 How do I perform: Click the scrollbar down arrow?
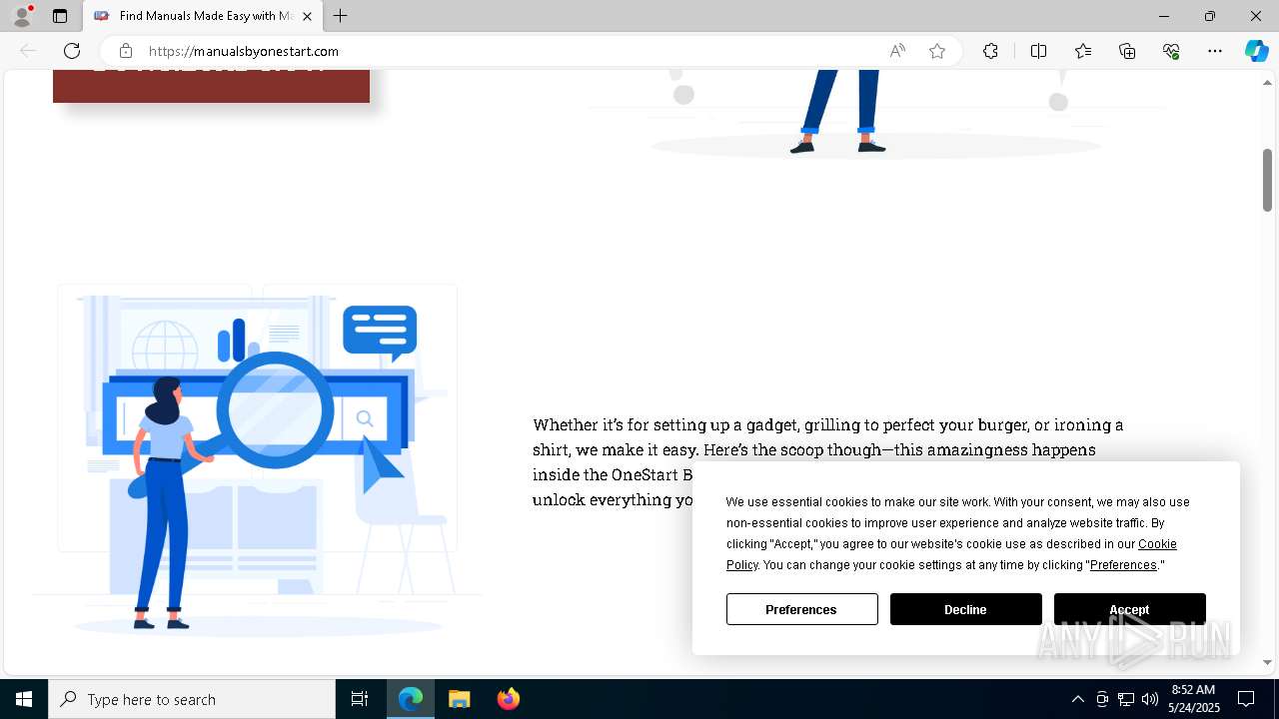click(x=1267, y=662)
